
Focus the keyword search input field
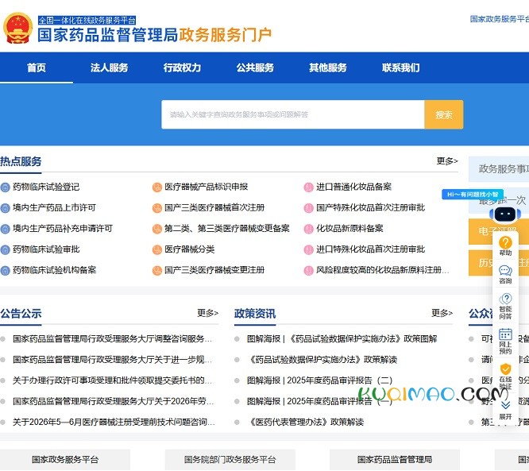293,114
